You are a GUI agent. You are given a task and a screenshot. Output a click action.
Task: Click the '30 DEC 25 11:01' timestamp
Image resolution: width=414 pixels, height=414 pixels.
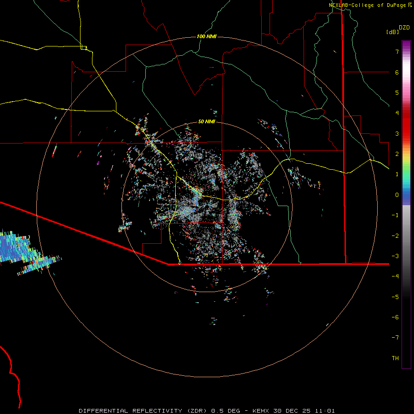(x=304, y=411)
